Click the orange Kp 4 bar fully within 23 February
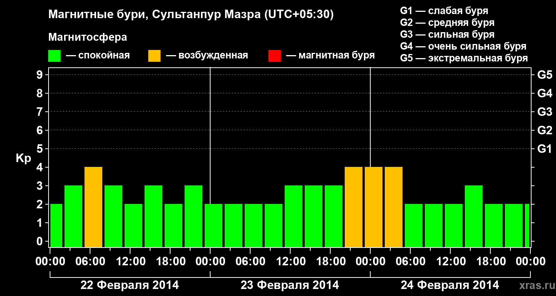 point(354,207)
